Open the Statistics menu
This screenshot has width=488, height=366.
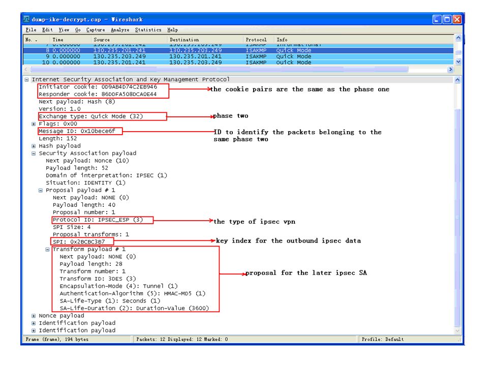point(148,30)
